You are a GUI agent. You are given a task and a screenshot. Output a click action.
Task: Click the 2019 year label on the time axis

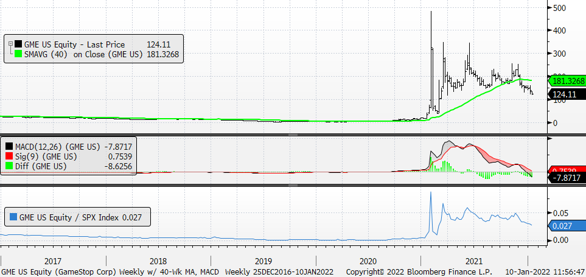(263, 261)
